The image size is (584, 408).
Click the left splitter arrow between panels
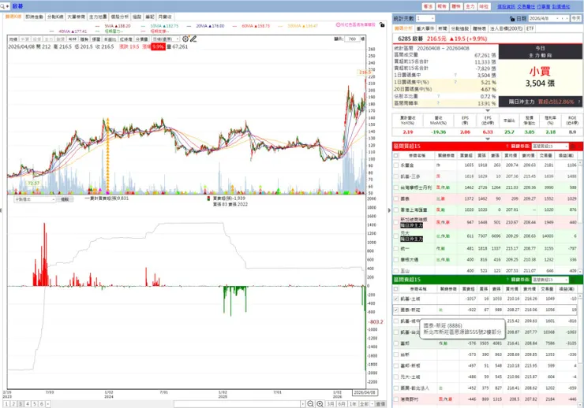pos(1,210)
